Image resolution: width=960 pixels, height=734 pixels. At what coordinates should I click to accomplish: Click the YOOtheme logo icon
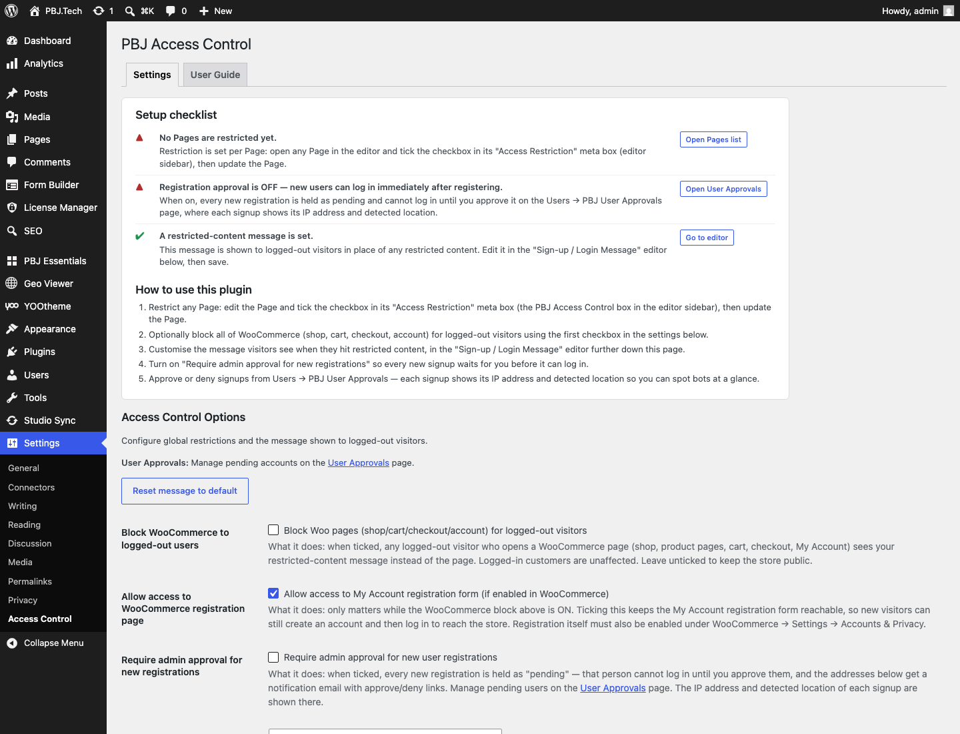[12, 306]
